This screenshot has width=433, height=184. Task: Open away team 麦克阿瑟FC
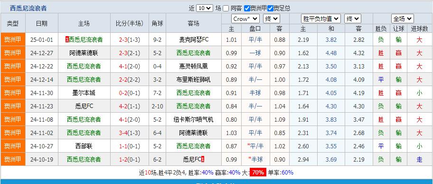[x=194, y=39]
